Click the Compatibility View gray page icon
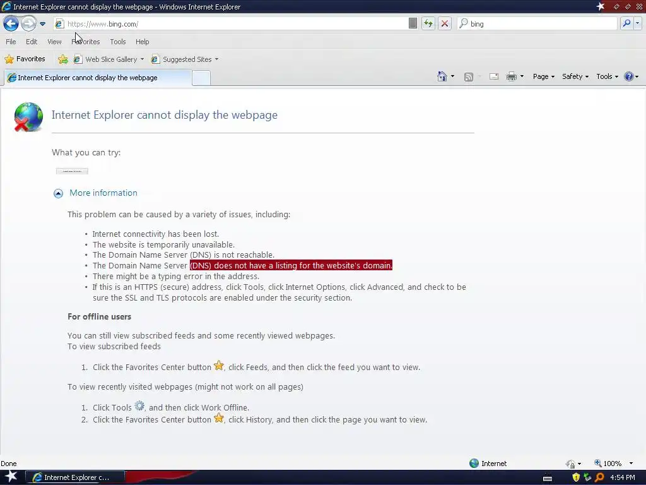The width and height of the screenshot is (646, 485). point(413,23)
